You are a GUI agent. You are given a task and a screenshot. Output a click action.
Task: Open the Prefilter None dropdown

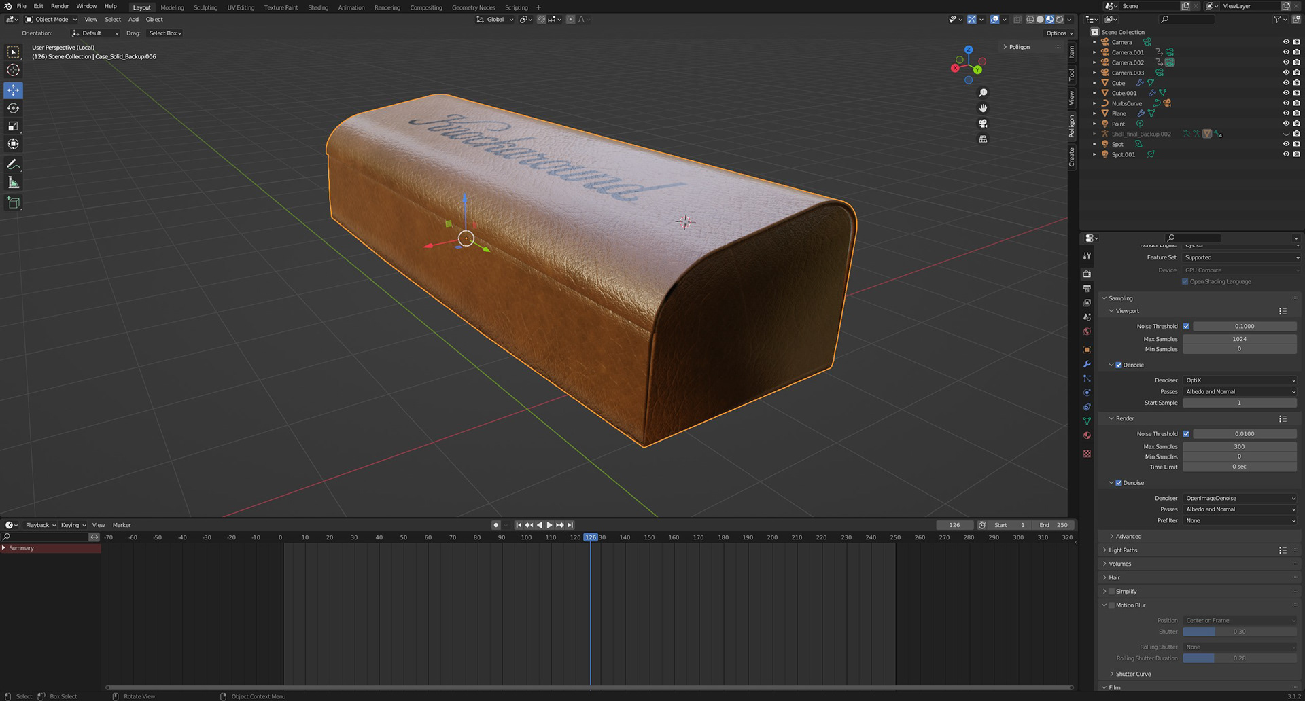click(x=1240, y=521)
